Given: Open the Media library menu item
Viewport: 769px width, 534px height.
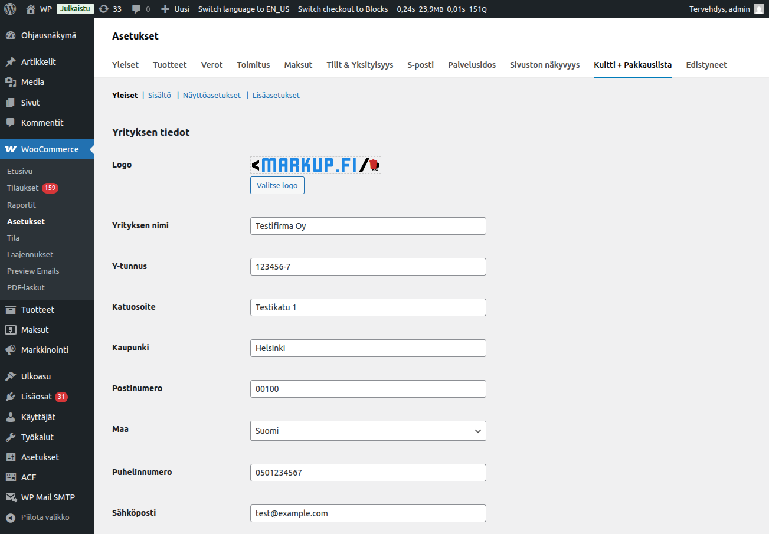Looking at the screenshot, I should 32,82.
